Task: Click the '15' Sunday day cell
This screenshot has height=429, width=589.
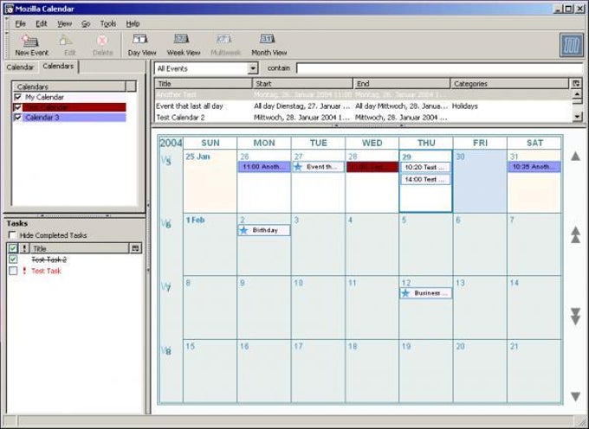Action: click(210, 371)
